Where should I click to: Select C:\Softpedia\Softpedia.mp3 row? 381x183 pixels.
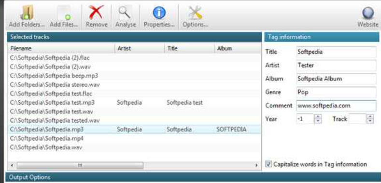click(134, 129)
